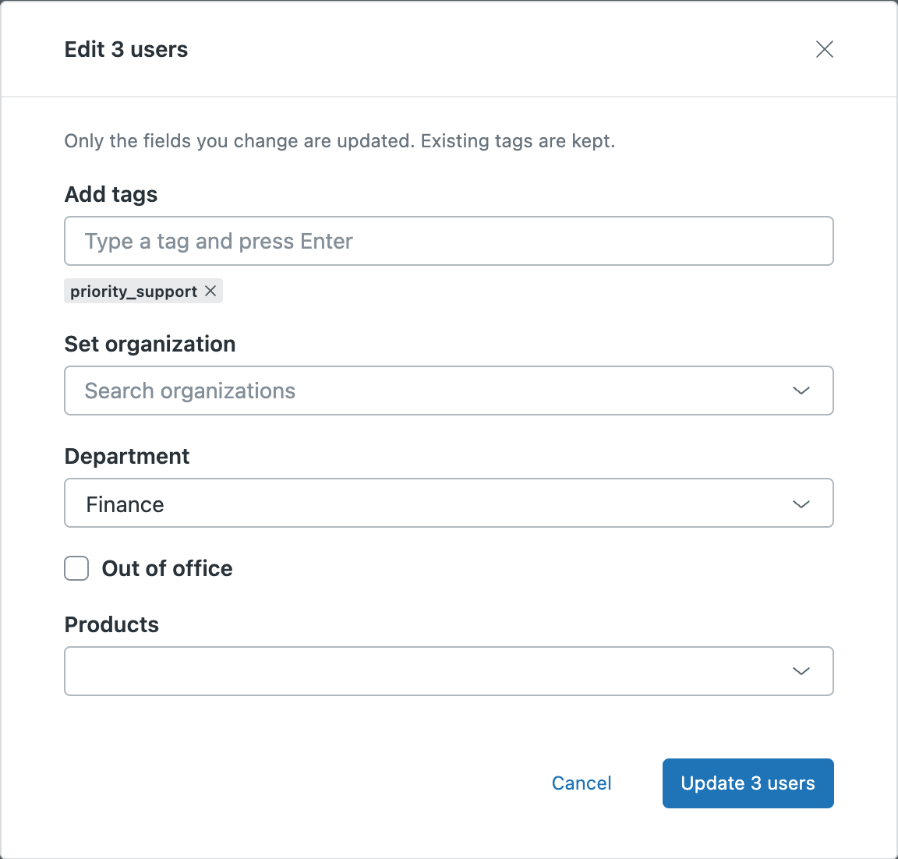Viewport: 898px width, 859px height.
Task: Open the Products dropdown
Action: 448,671
